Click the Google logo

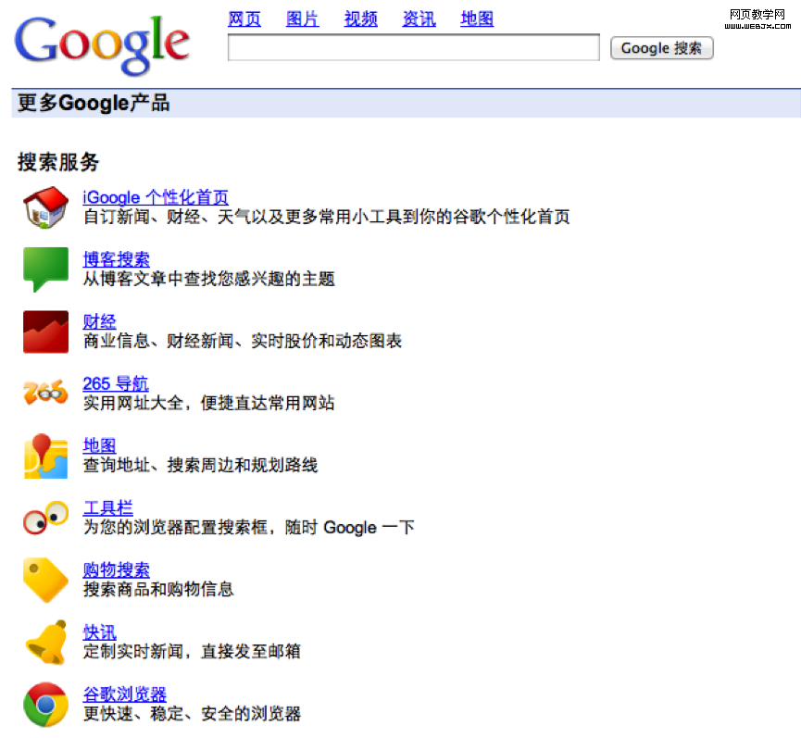click(102, 43)
